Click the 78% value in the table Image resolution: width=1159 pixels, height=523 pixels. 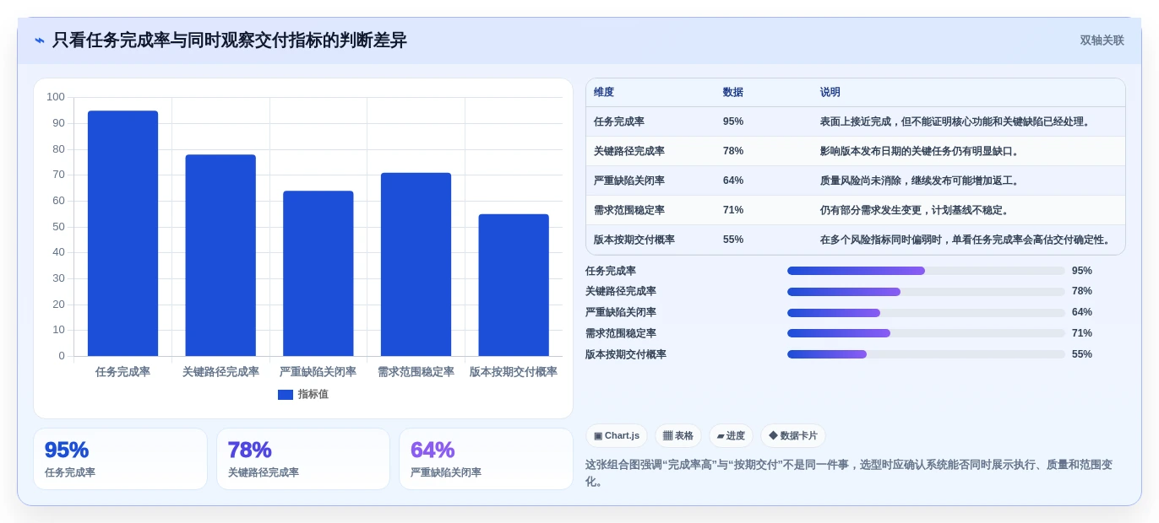(x=733, y=151)
